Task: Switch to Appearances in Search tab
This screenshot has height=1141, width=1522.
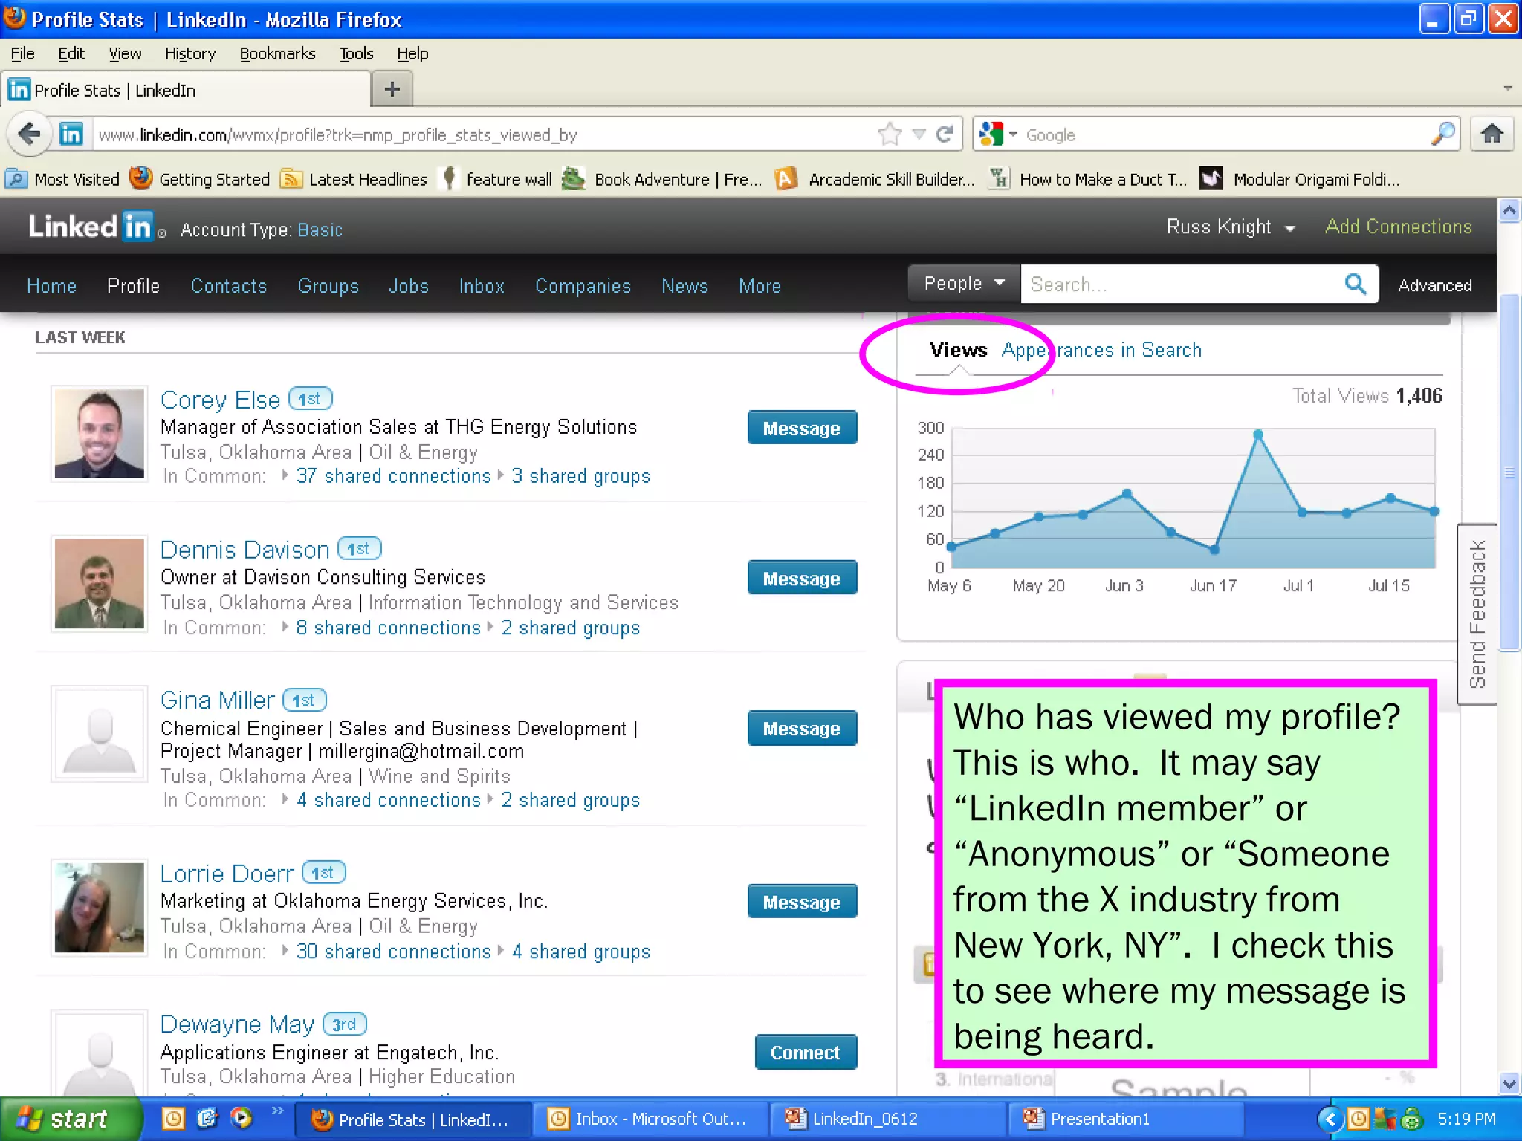Action: tap(1101, 350)
